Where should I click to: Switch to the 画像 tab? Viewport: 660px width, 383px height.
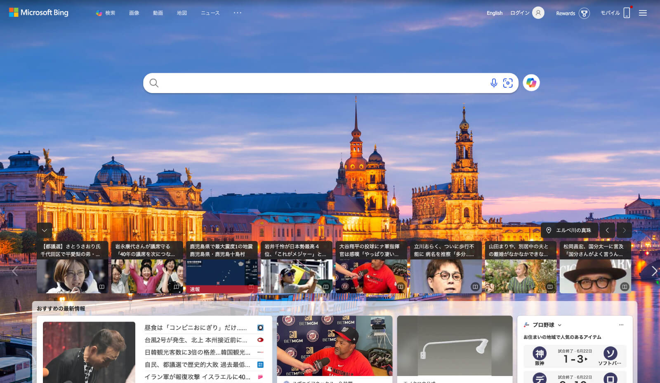coord(134,13)
